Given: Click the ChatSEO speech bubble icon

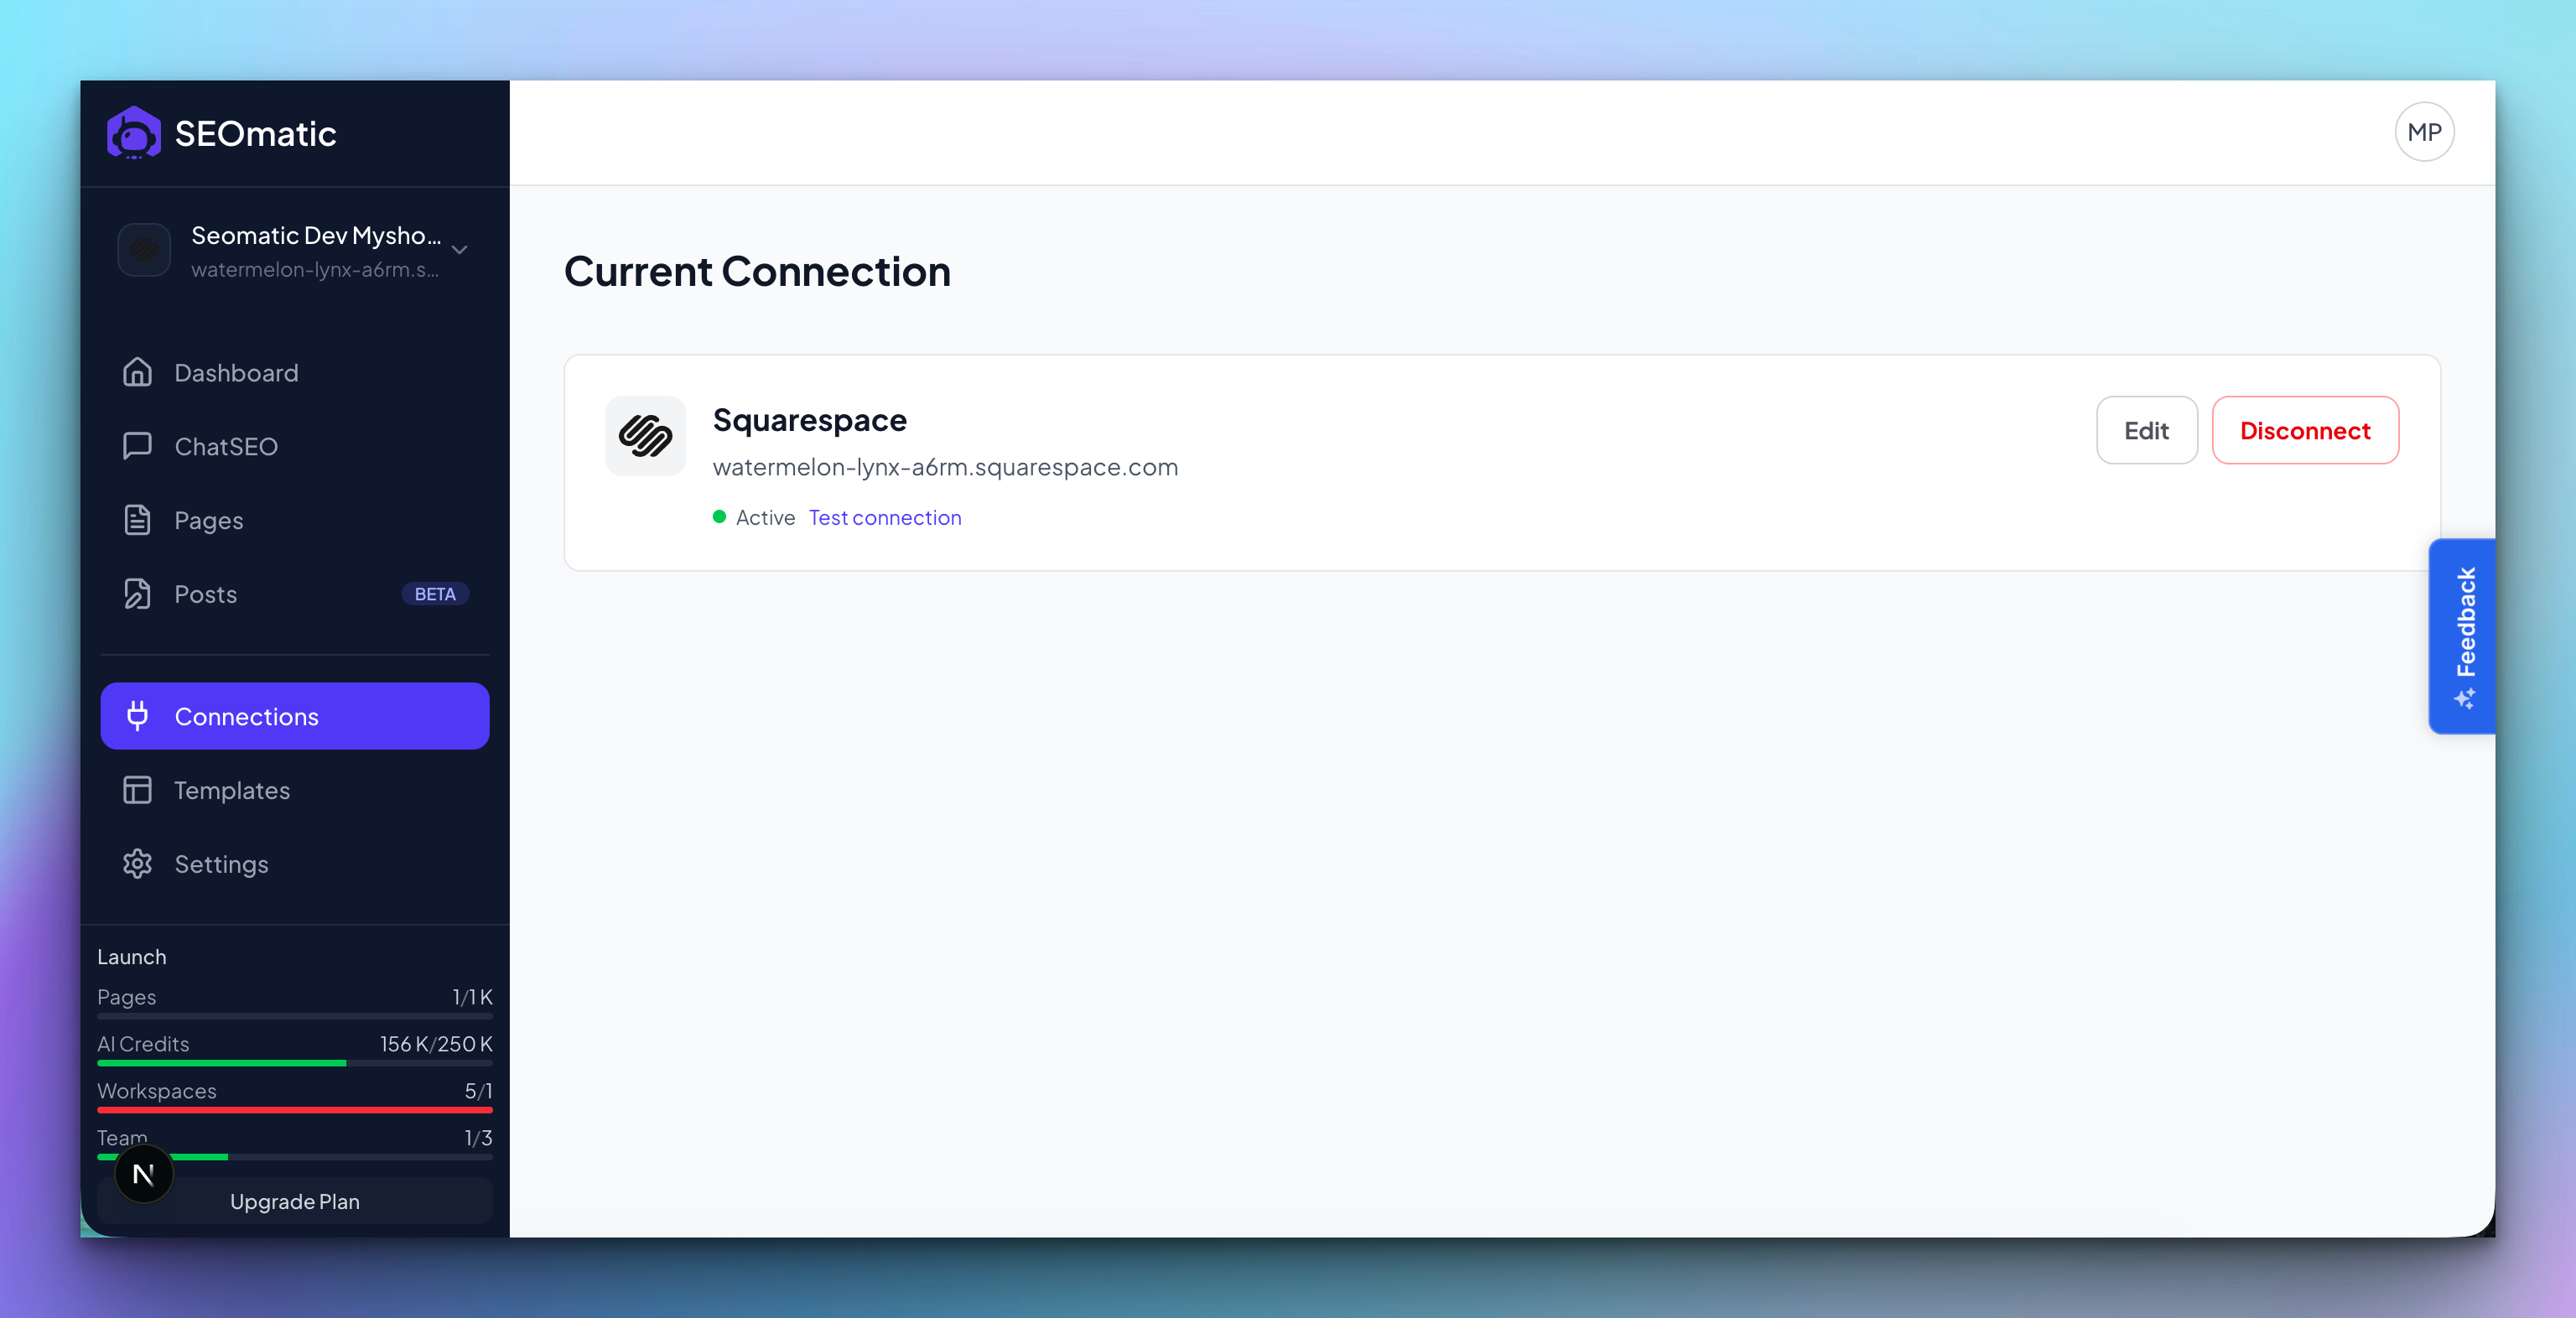Looking at the screenshot, I should tap(137, 446).
